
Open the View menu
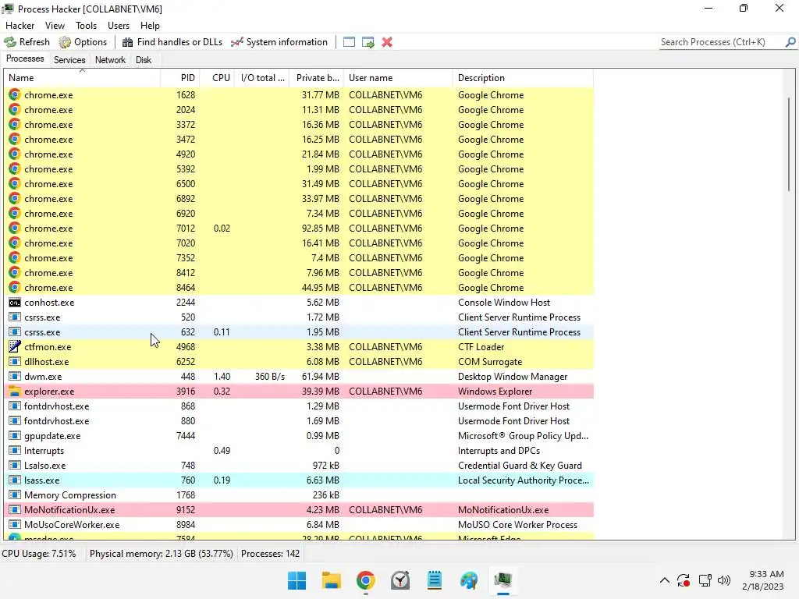tap(55, 26)
